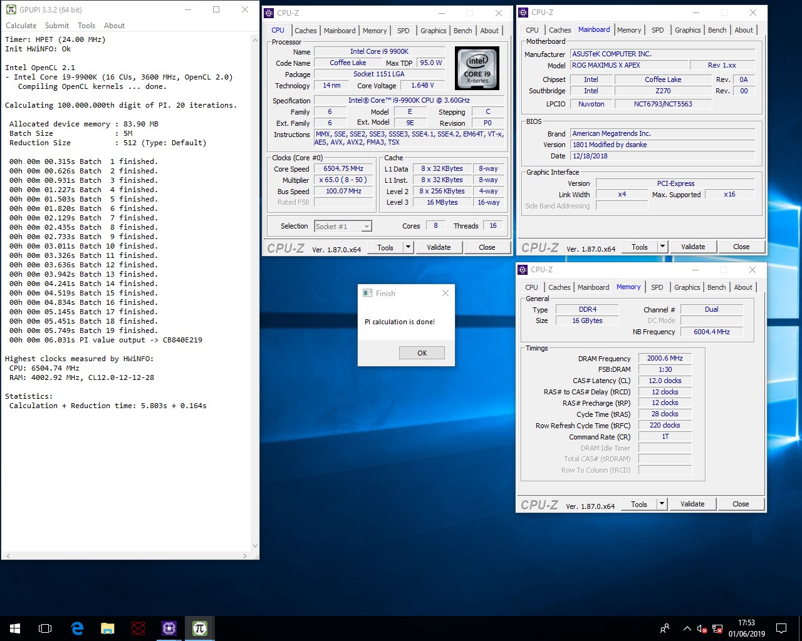Screen dimensions: 802x641
Task: Switch to the Graphics tab in the CPU window
Action: click(433, 30)
